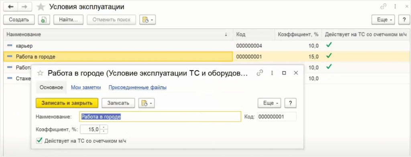Image resolution: width=411 pixels, height=157 pixels.
Task: Click the Создать button
Action: [x=19, y=20]
